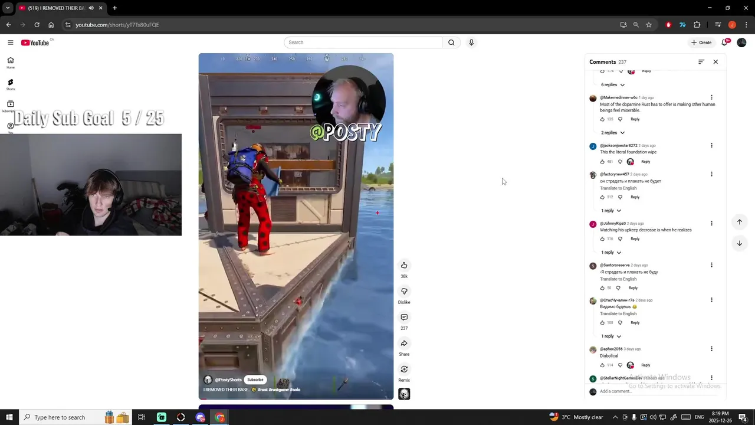The width and height of the screenshot is (755, 425).
Task: Click the sound thumbnail below Remix
Action: pyautogui.click(x=404, y=394)
